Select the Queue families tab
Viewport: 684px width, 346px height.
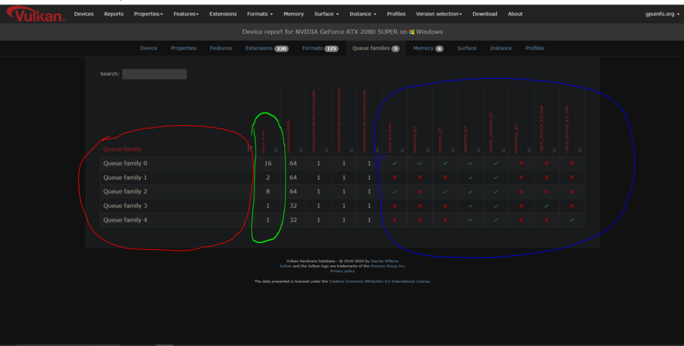coord(375,48)
